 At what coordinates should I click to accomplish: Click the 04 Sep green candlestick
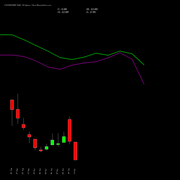point(52,143)
